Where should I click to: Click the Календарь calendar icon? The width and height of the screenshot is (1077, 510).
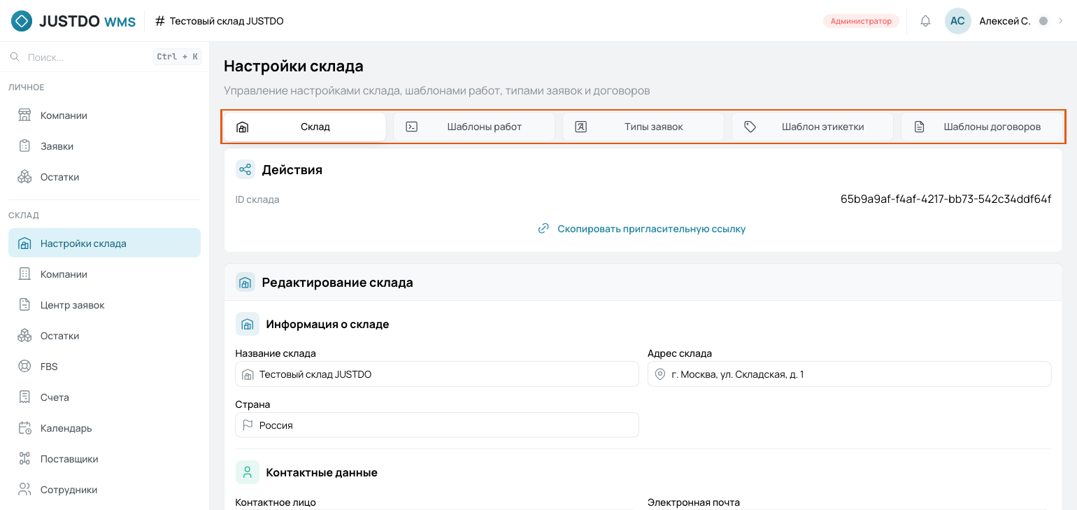pyautogui.click(x=24, y=428)
